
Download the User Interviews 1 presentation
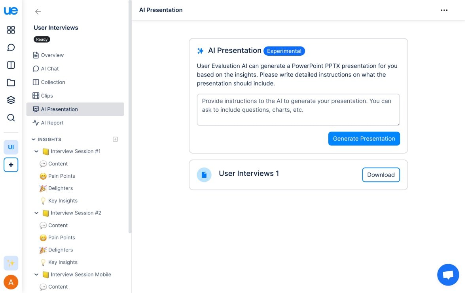coord(381,175)
